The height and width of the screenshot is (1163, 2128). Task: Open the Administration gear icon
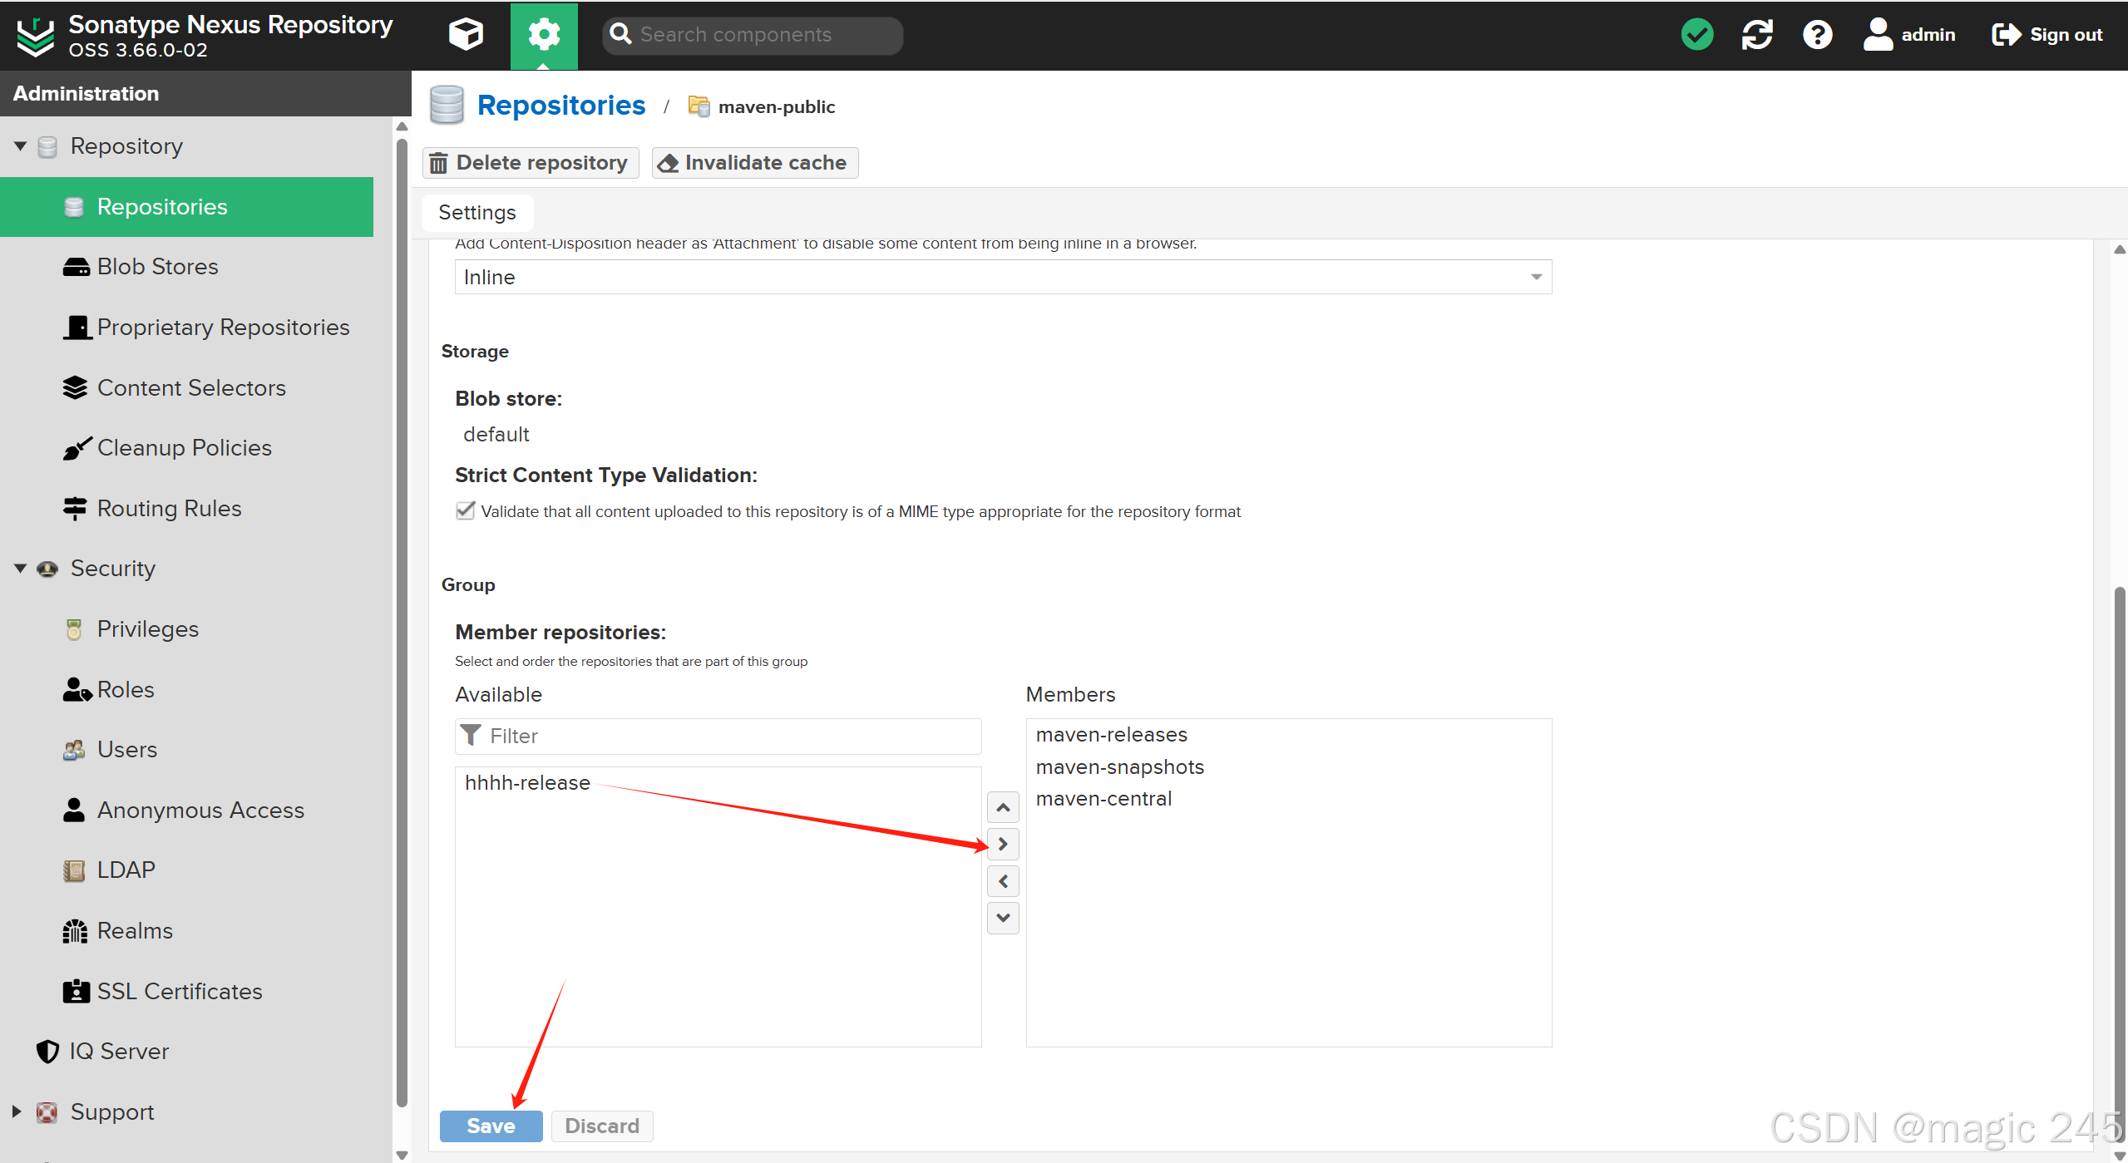544,35
